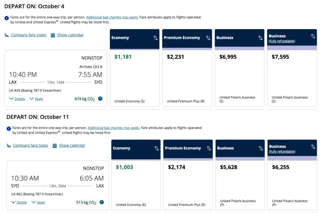Screen dimensions: 323x213
Task: Expand Seats for flight UA 839
Action: coord(36,99)
